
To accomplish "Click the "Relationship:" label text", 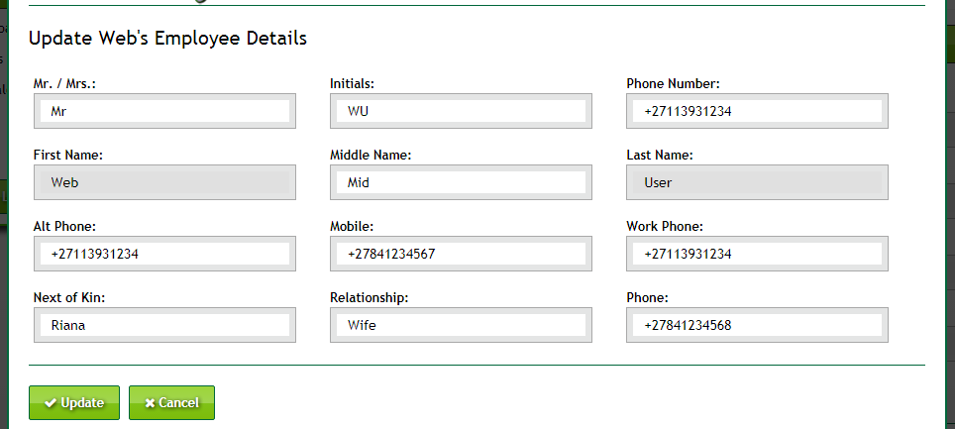I will (x=370, y=297).
